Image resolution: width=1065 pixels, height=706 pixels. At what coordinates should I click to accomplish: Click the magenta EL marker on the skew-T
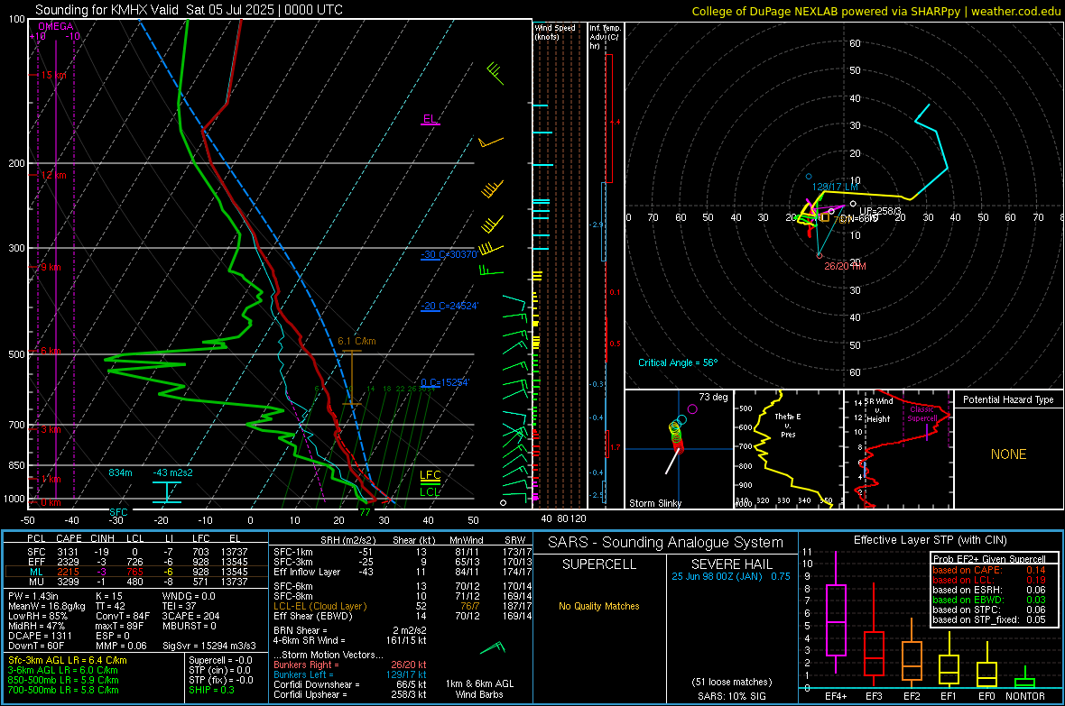[x=430, y=119]
